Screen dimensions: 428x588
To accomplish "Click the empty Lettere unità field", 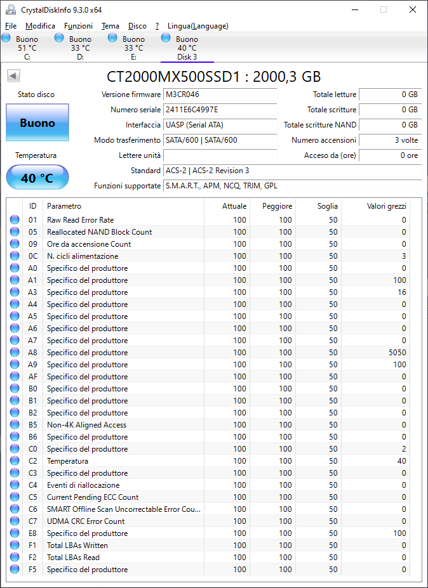I will click(220, 155).
